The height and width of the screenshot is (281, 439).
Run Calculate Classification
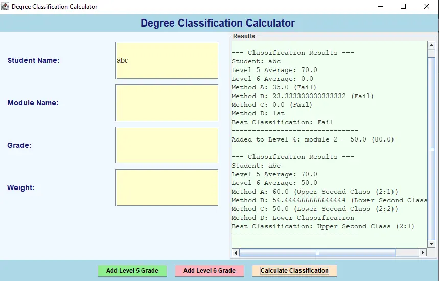(294, 271)
